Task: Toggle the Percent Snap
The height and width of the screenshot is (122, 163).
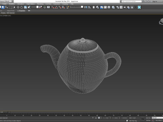Action: click(x=60, y=7)
